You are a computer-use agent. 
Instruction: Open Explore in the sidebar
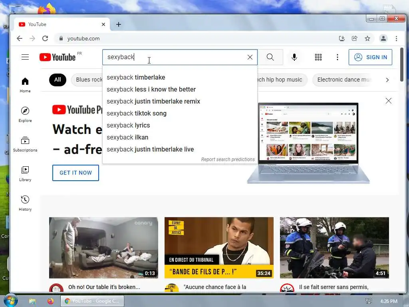point(25,115)
